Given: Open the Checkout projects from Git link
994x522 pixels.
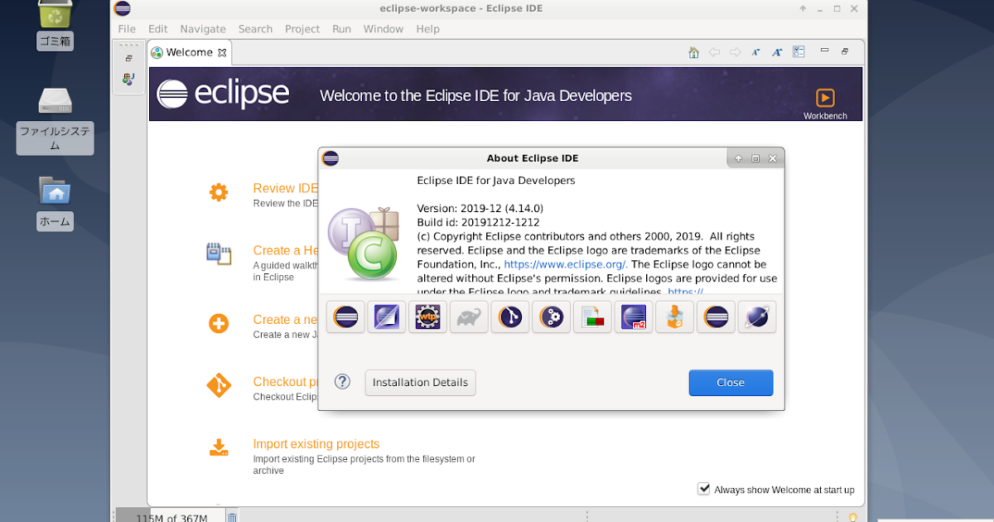Looking at the screenshot, I should coord(286,382).
